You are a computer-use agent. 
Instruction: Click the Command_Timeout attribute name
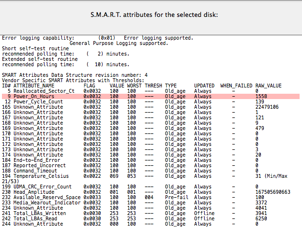click(35, 171)
